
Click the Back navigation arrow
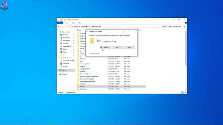click(x=59, y=26)
